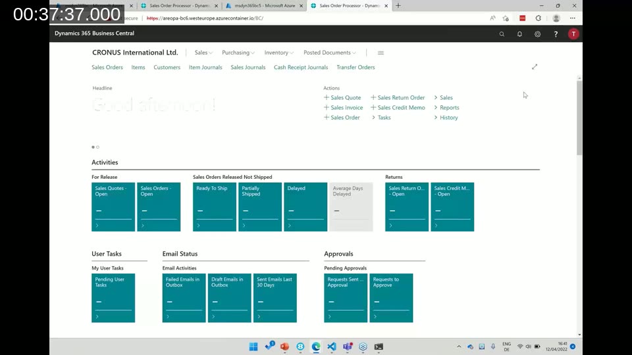Open the Sales Quotes - Open tile
The height and width of the screenshot is (355, 632).
113,207
